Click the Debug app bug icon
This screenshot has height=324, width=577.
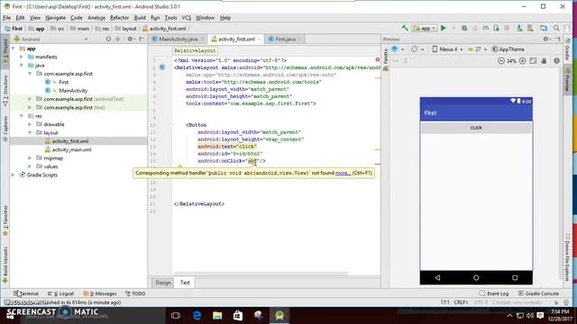[x=464, y=28]
